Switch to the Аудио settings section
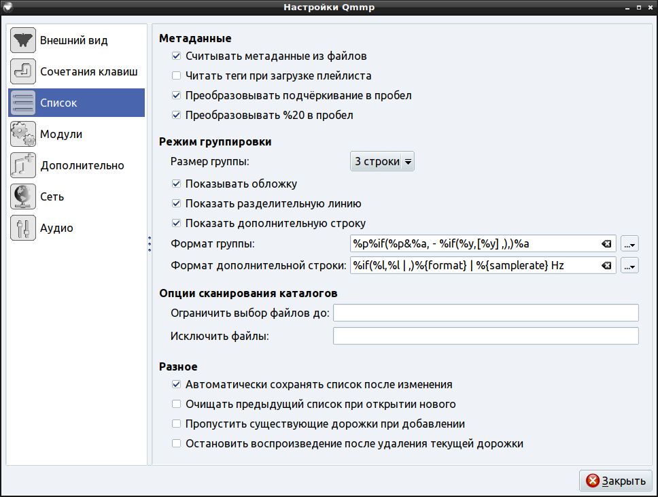658x497 pixels. point(56,228)
